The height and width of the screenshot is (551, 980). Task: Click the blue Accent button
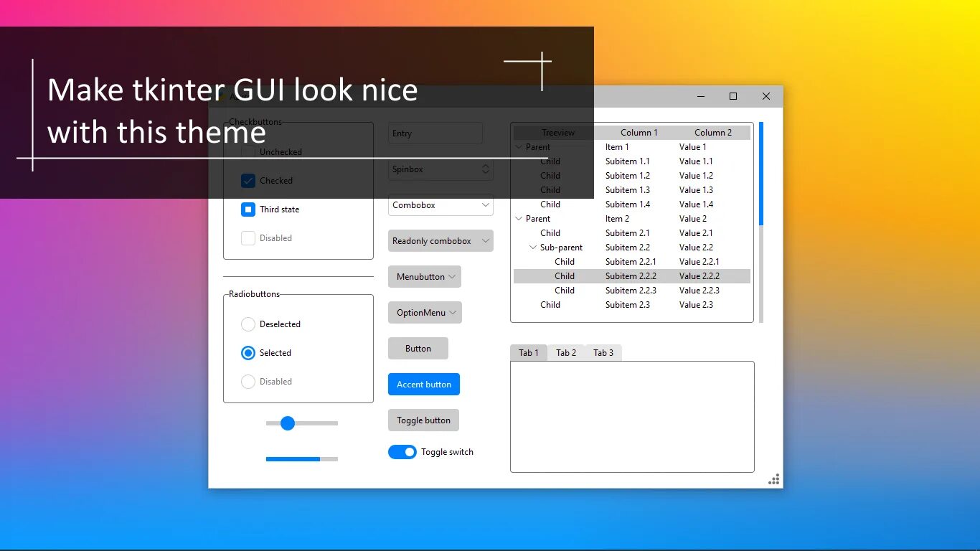(x=424, y=385)
